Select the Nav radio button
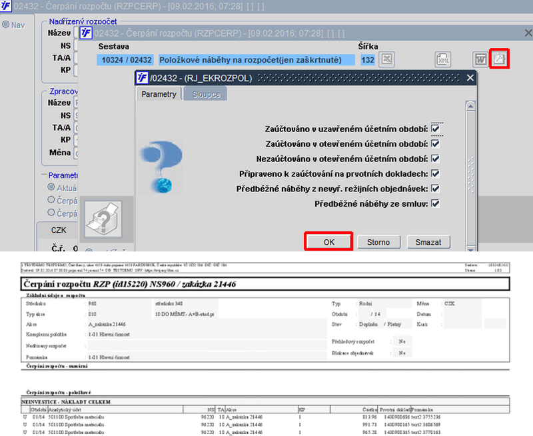 6,25
